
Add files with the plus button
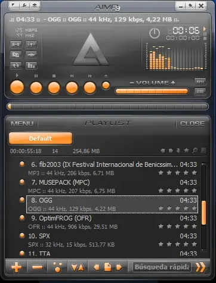[x=17, y=267]
